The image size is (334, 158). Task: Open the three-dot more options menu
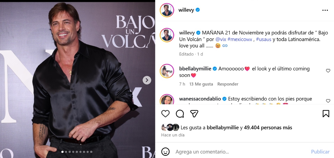325,10
